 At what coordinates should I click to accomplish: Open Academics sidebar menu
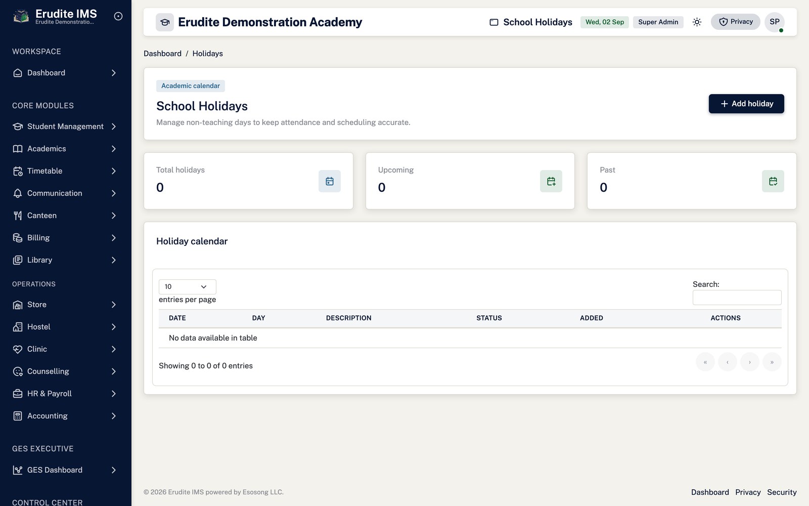click(x=66, y=149)
